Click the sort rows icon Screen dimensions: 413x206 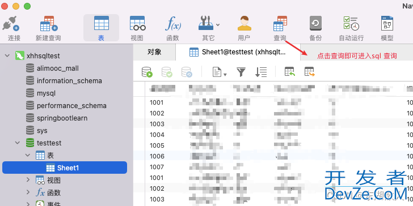[261, 72]
